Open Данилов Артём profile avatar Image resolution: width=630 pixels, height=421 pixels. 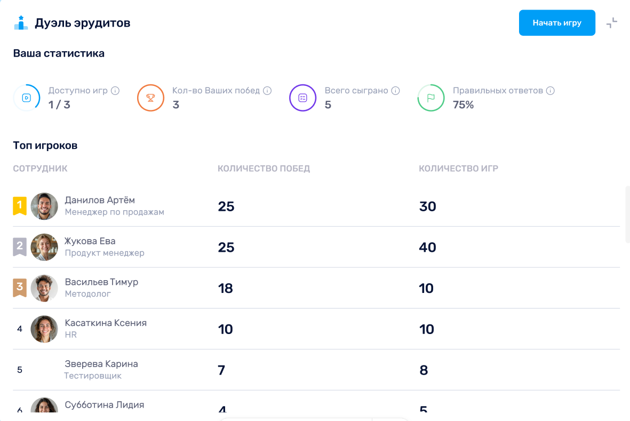click(x=44, y=206)
